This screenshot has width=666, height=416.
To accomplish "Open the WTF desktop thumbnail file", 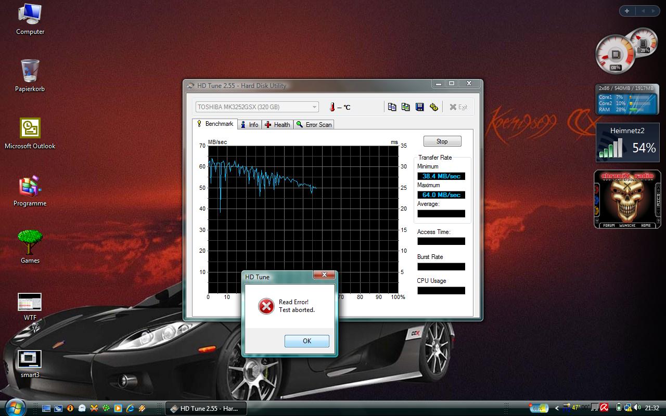I will pyautogui.click(x=30, y=303).
